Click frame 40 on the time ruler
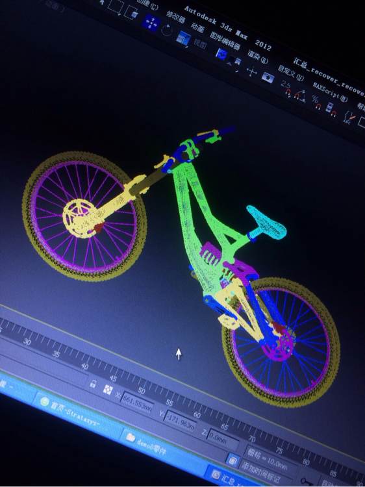 pyautogui.click(x=85, y=366)
